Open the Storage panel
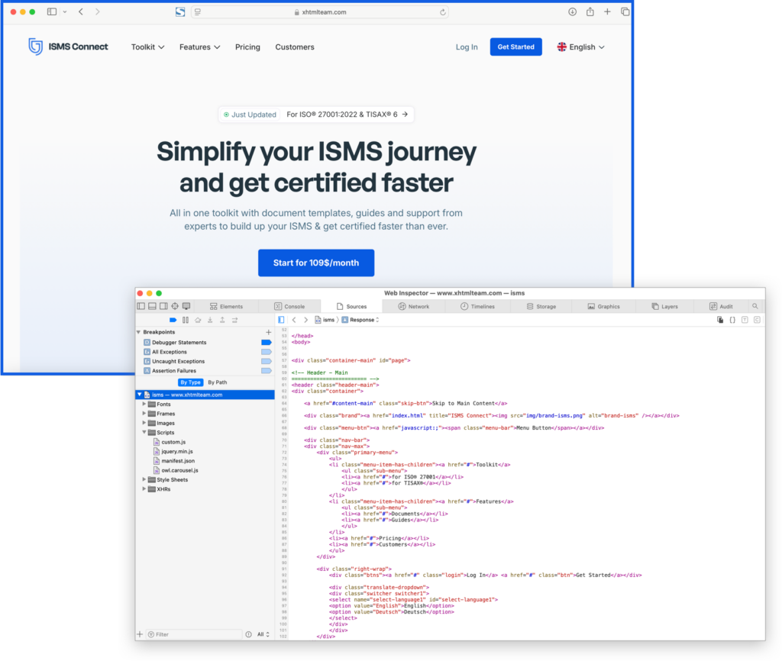 point(543,305)
